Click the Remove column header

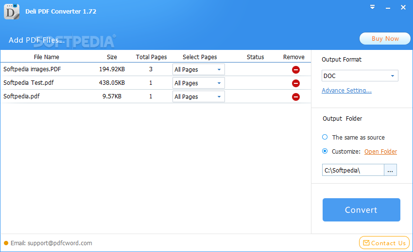point(293,57)
